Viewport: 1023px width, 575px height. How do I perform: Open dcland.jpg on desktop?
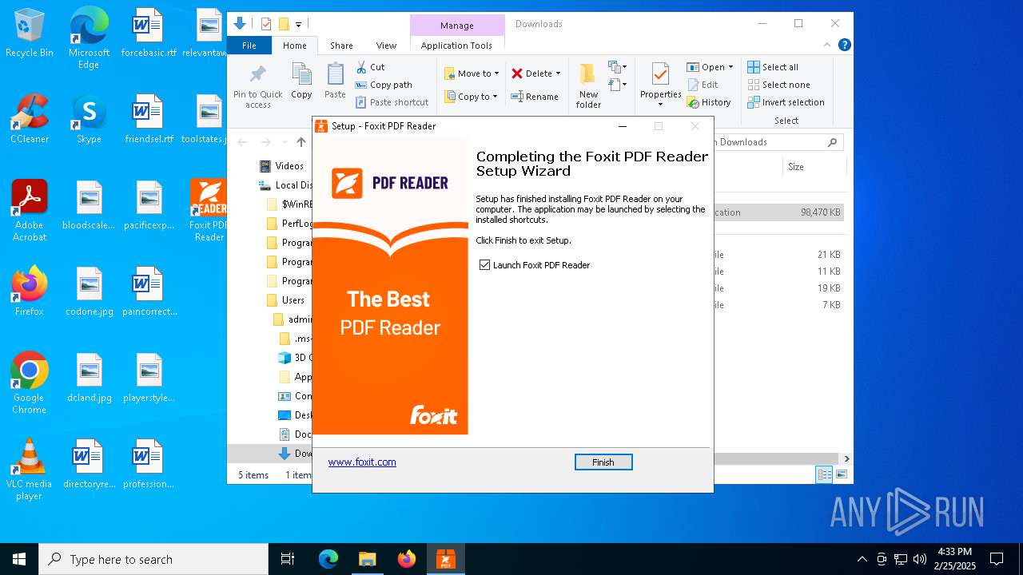coord(89,379)
